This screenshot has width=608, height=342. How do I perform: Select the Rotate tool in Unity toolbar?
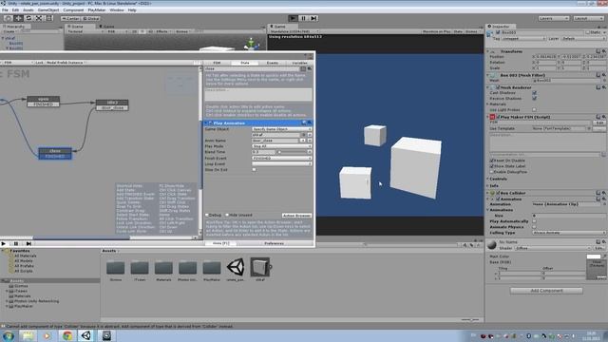[28, 18]
